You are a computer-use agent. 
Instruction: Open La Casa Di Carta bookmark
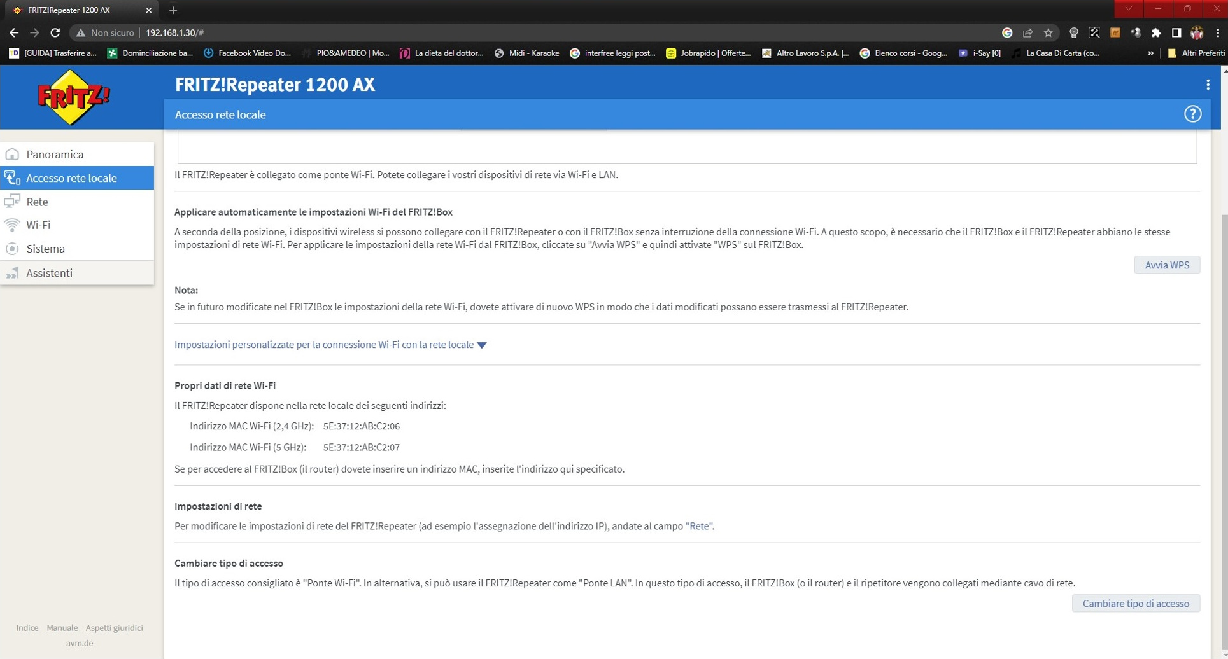(1055, 53)
